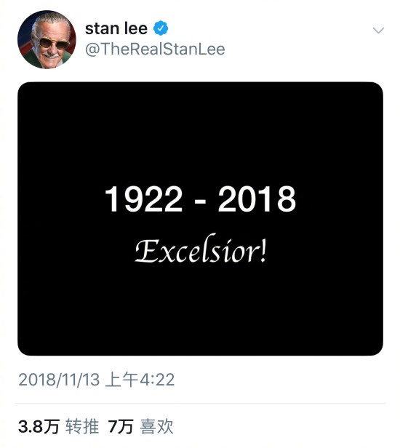The image size is (400, 448).
Task: Click the blue verified badge
Action: 161,28
